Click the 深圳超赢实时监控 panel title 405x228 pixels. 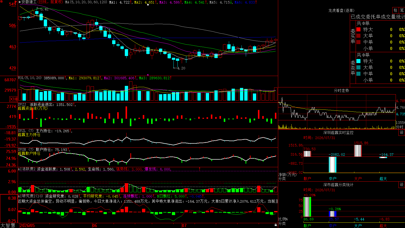pos(338,132)
